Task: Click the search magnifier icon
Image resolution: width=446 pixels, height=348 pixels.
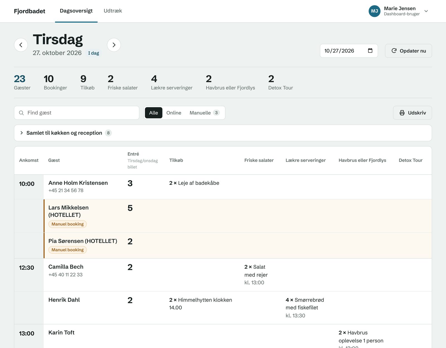Action: pyautogui.click(x=21, y=113)
